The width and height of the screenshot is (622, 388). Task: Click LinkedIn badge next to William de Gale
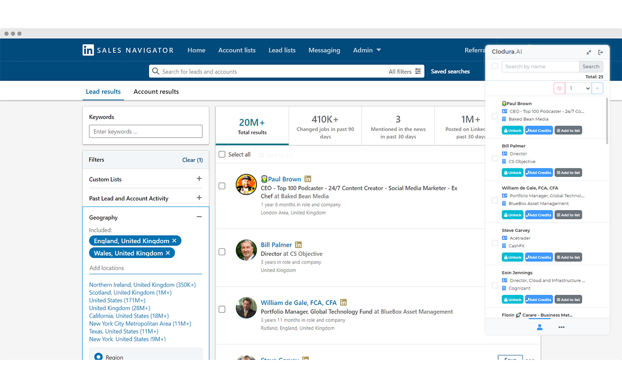point(344,302)
